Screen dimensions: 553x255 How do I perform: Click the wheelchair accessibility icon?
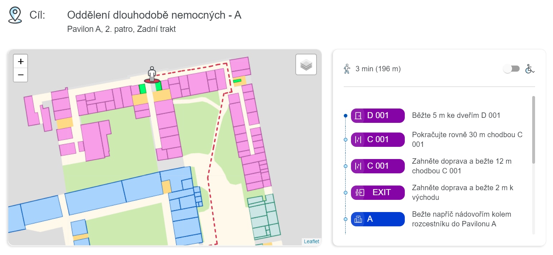[529, 69]
